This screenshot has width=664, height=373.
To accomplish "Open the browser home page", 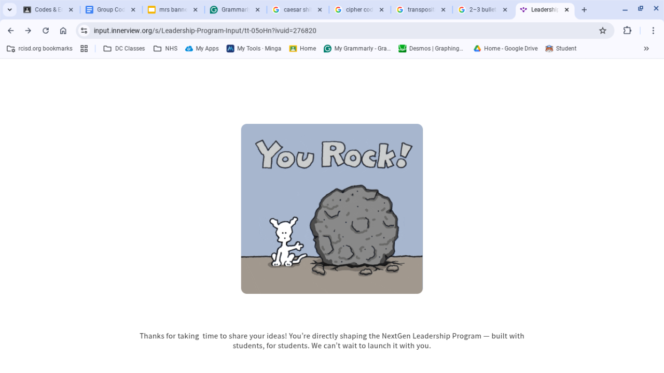I will pyautogui.click(x=63, y=31).
